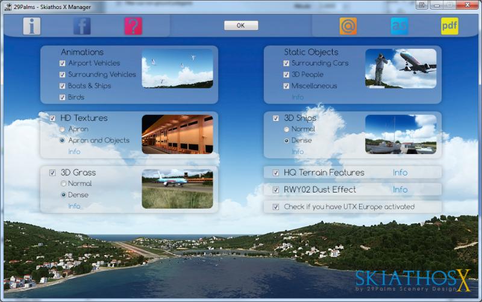Click the Animations heading text
This screenshot has width=482, height=302.
[x=82, y=52]
